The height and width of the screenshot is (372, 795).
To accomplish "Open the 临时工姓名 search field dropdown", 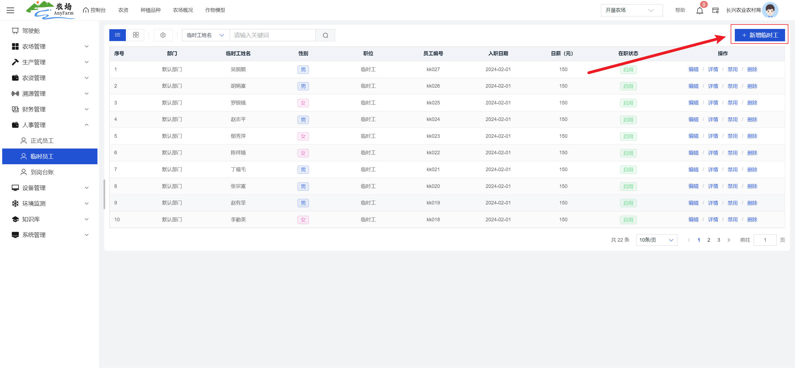I will (206, 35).
